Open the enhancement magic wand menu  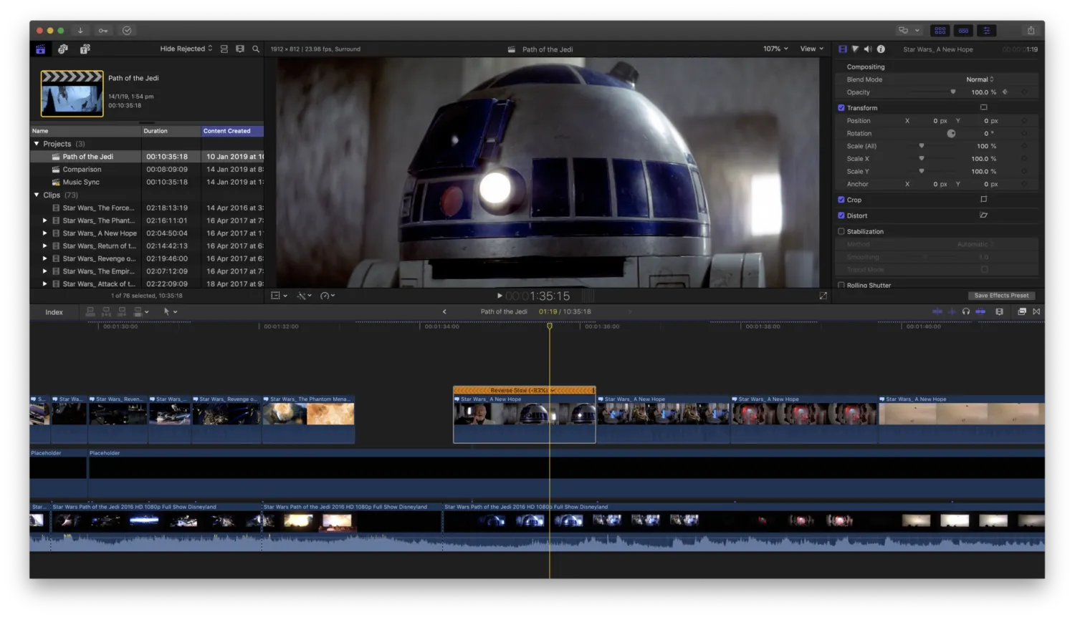[x=304, y=296]
